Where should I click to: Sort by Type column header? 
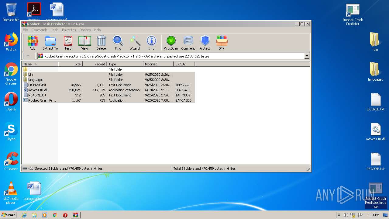pyautogui.click(x=125, y=64)
